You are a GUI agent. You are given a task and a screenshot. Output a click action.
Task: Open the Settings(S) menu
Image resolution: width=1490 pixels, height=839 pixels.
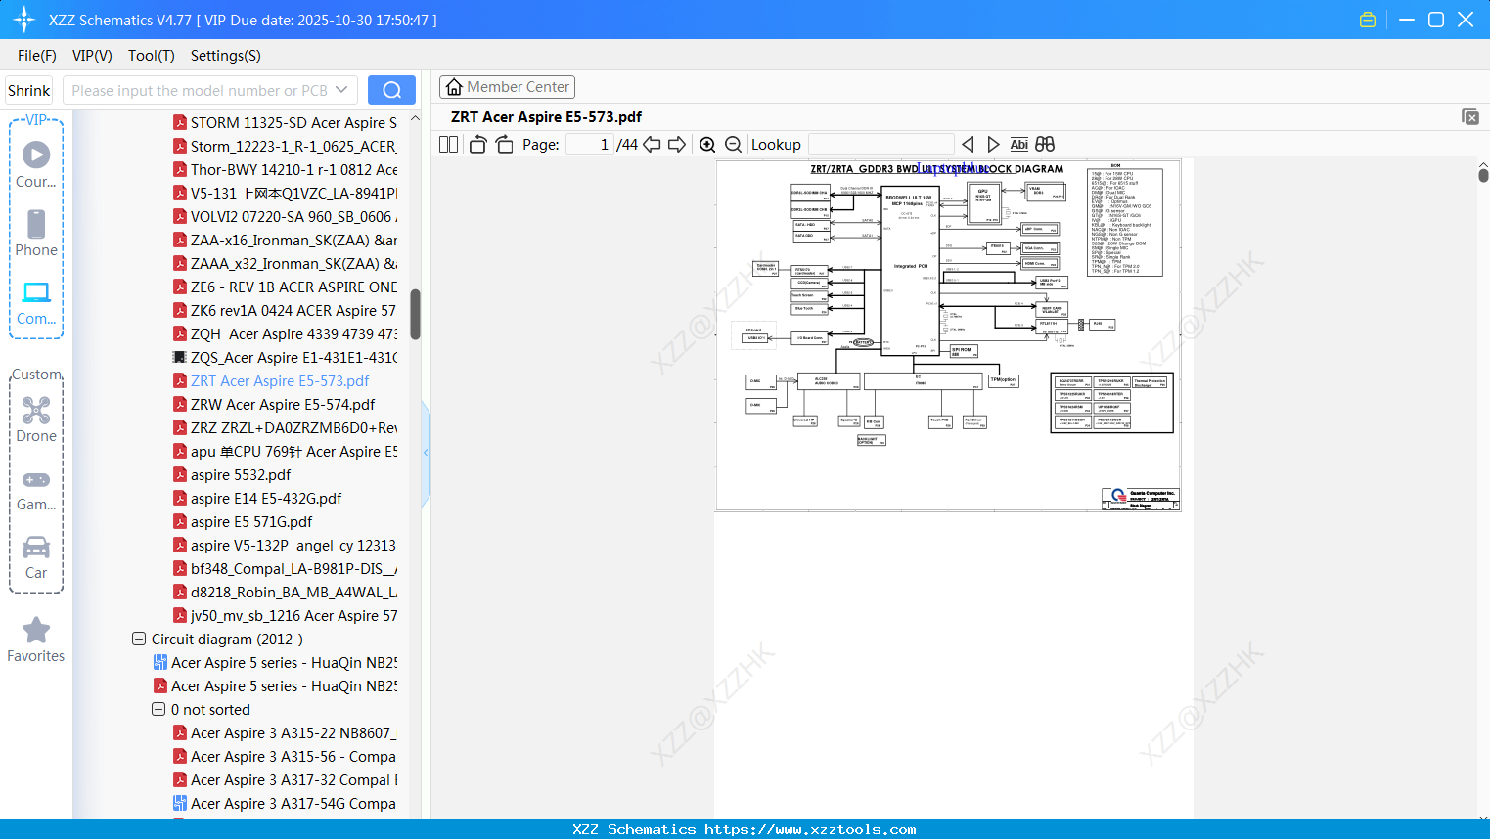[226, 55]
